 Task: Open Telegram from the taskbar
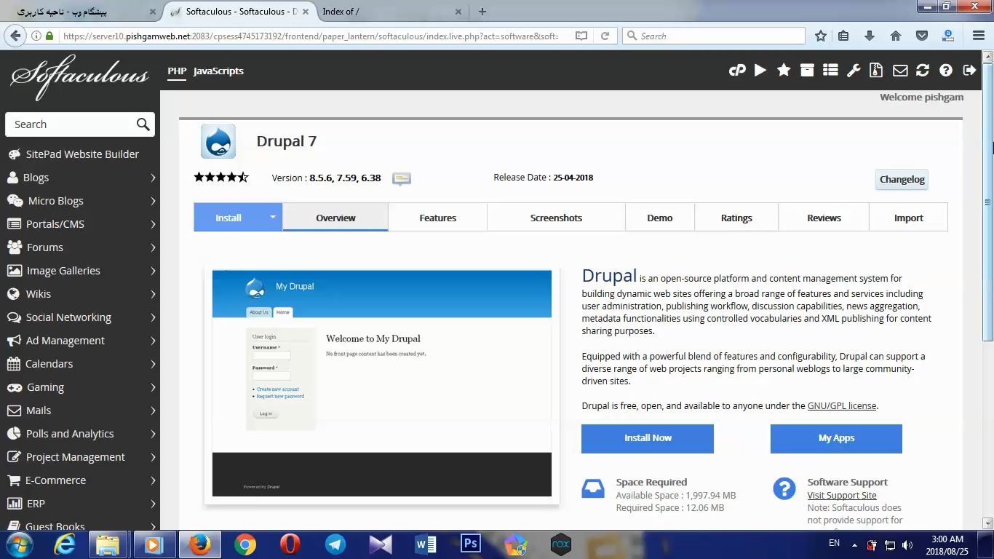[x=335, y=544]
